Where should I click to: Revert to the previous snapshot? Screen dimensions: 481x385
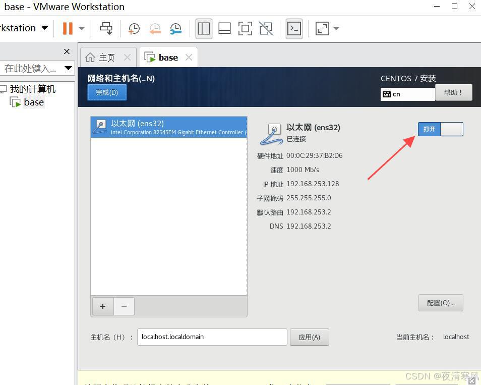coord(155,29)
